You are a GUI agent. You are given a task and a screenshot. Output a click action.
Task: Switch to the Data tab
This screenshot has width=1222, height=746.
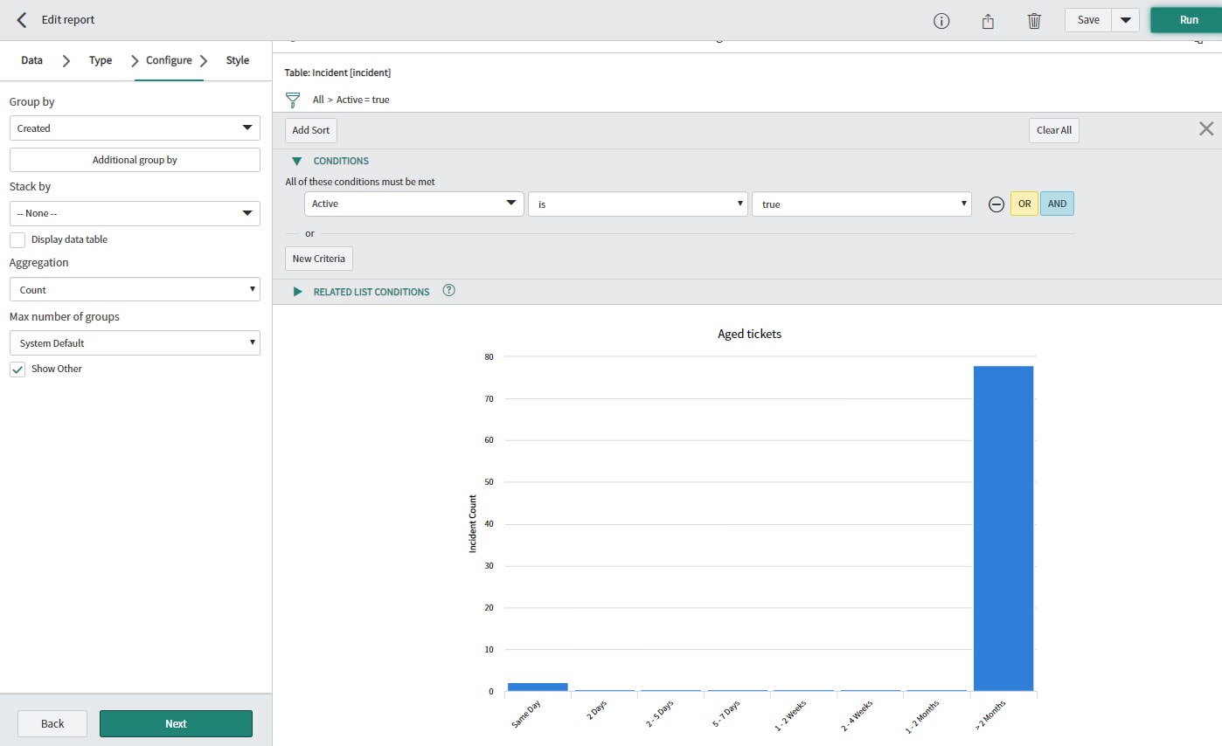[x=31, y=60]
